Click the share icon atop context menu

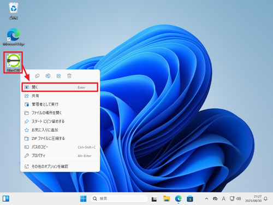[58, 76]
